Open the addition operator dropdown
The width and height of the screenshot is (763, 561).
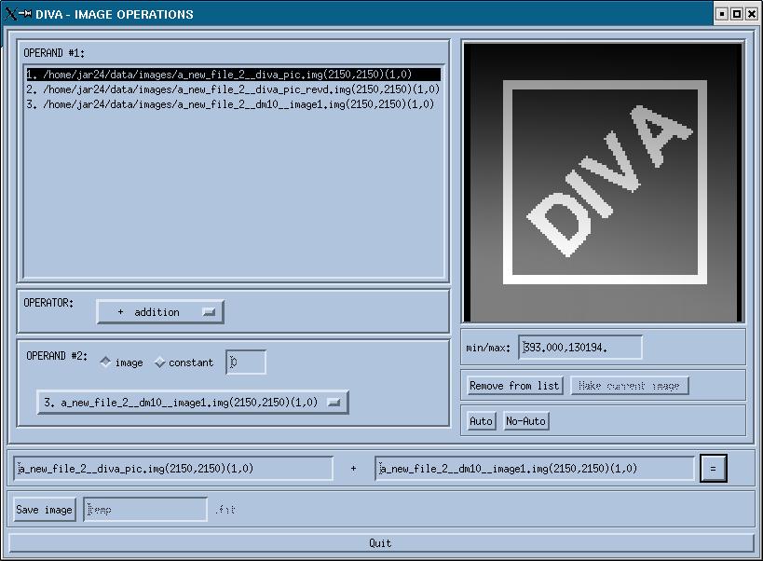pos(160,312)
